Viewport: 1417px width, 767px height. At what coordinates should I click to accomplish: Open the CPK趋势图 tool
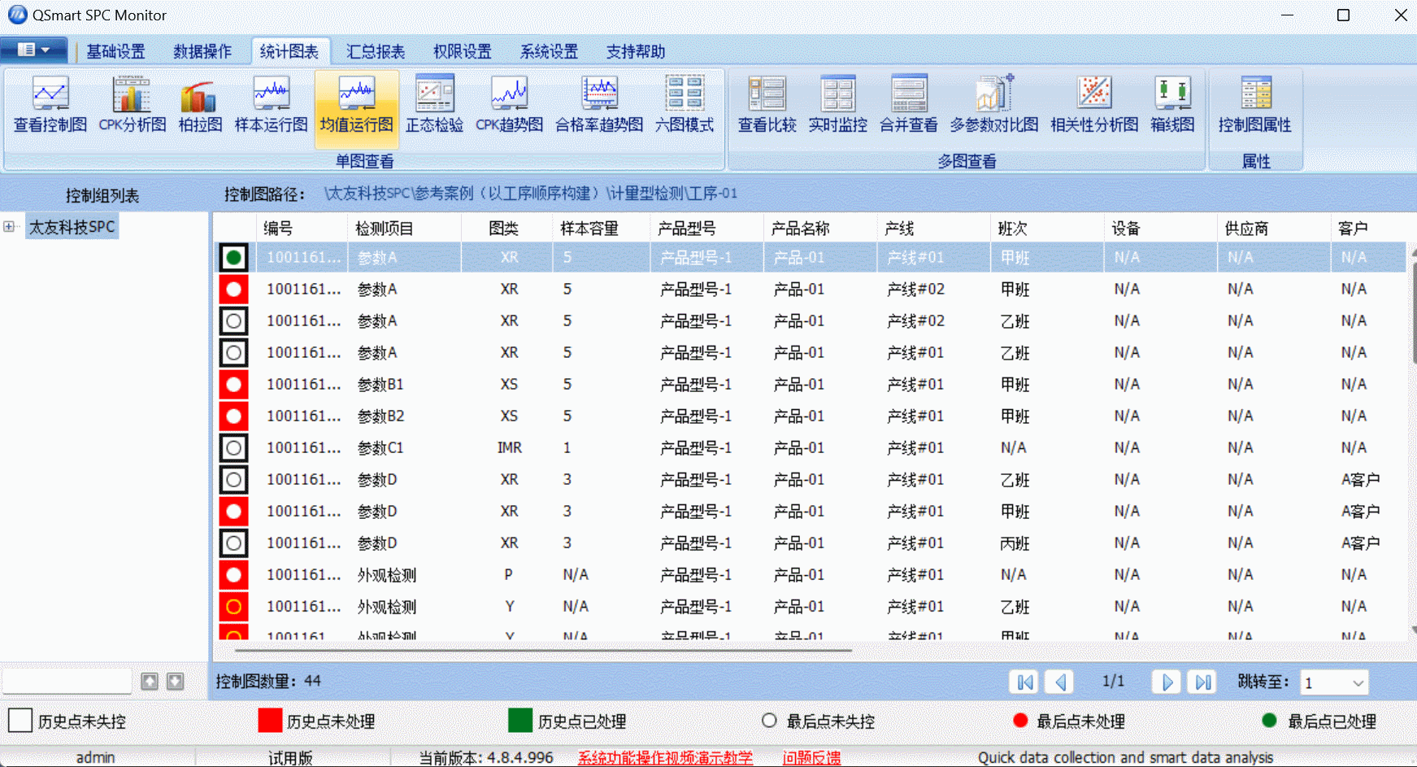pos(509,104)
